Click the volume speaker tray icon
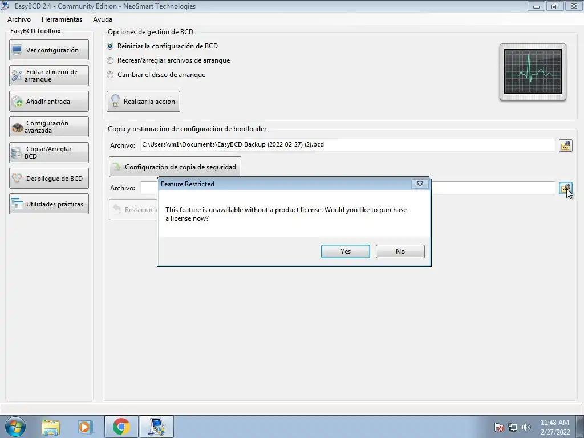 (526, 427)
